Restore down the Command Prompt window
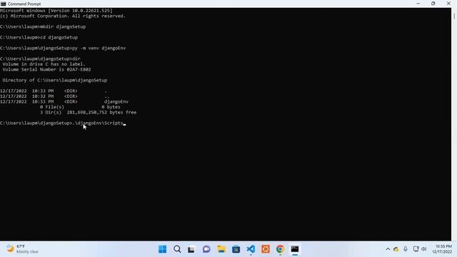The height and width of the screenshot is (257, 457). pyautogui.click(x=433, y=4)
